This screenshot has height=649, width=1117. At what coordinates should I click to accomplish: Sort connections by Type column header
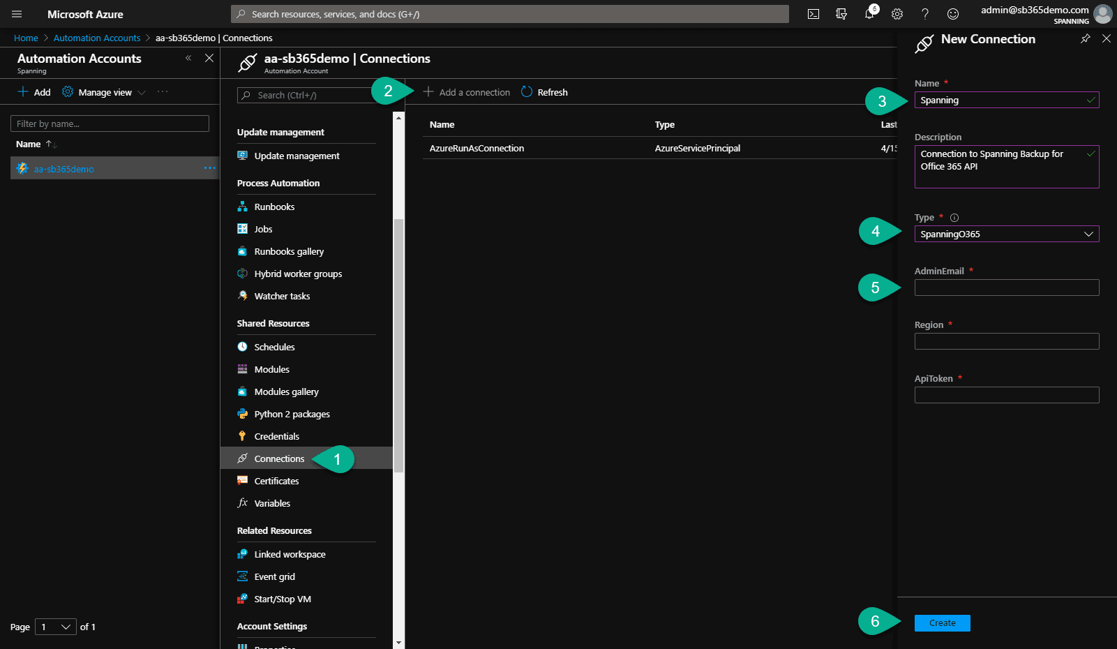click(x=664, y=124)
